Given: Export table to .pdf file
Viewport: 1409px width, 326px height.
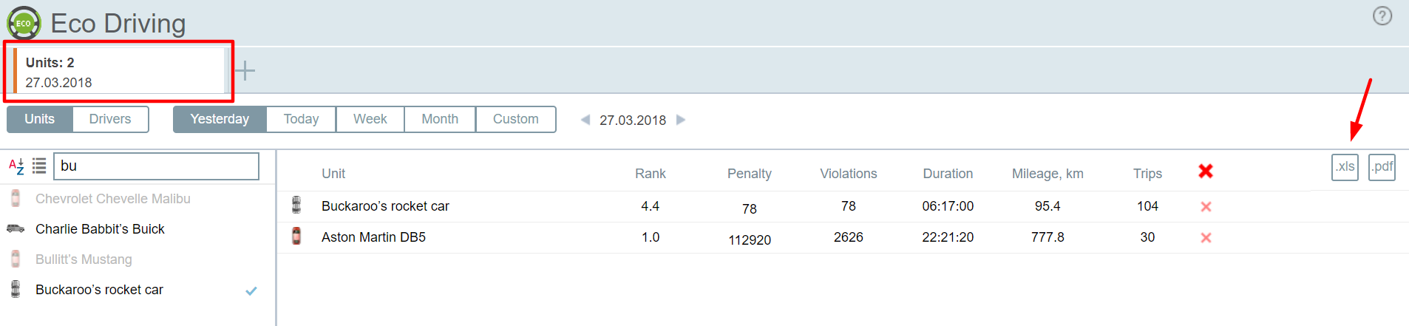Looking at the screenshot, I should coord(1382,167).
